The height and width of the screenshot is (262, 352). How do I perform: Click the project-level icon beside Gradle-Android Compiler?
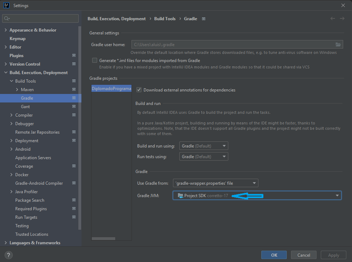pyautogui.click(x=74, y=183)
